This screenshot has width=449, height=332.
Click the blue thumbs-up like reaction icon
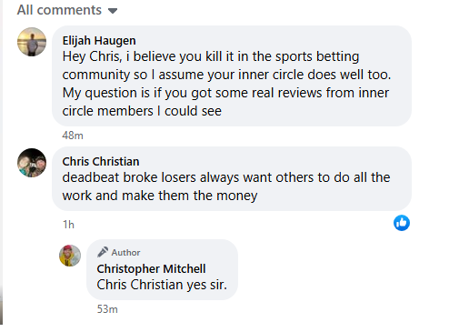click(x=402, y=223)
